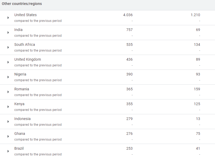Expand the United Kingdom row arrow
This screenshot has height=158, width=215.
pos(8,62)
